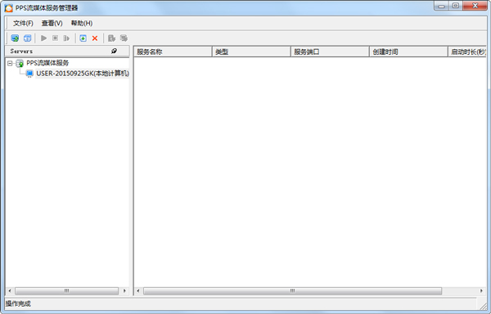The height and width of the screenshot is (314, 491).
Task: Click the 类型 column header
Action: [x=251, y=52]
